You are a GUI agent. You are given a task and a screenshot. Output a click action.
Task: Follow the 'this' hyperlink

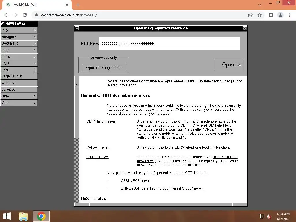coord(193,81)
